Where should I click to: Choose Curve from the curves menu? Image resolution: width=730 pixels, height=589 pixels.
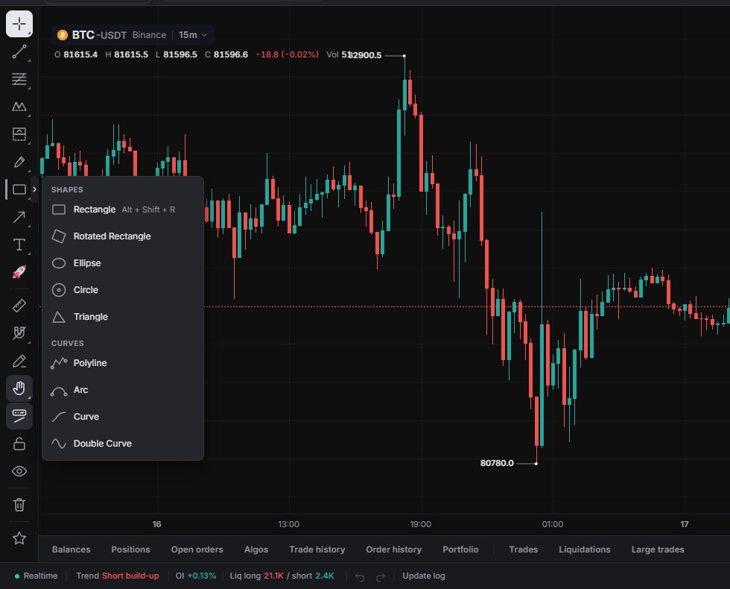pos(123,417)
